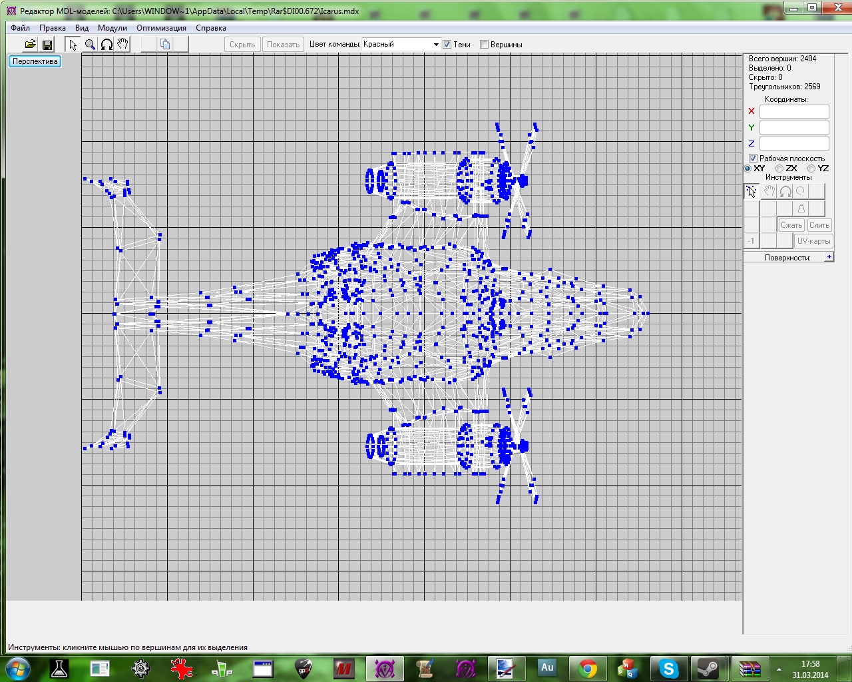
Task: Open Steam from the taskbar
Action: pos(708,668)
